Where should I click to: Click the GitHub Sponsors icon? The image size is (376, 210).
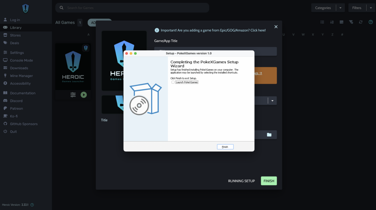5,123
